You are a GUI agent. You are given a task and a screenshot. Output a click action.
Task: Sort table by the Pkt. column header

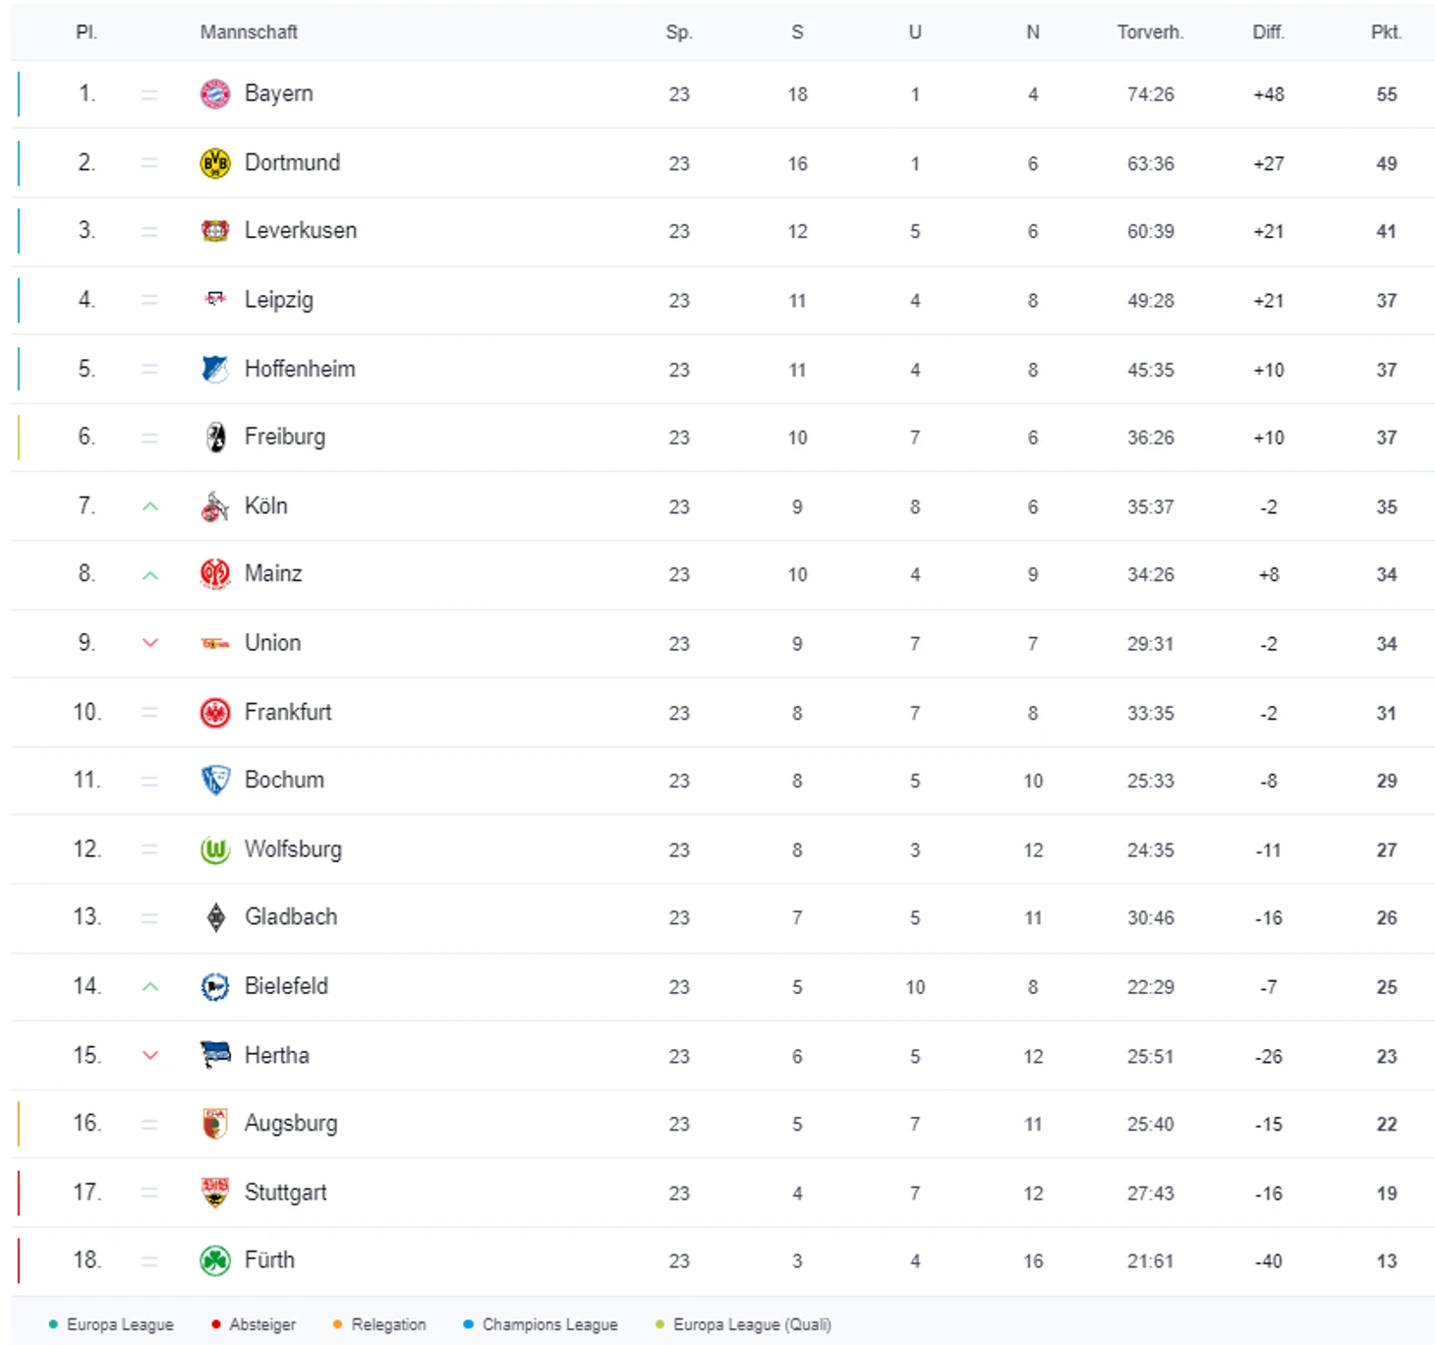pos(1386,32)
